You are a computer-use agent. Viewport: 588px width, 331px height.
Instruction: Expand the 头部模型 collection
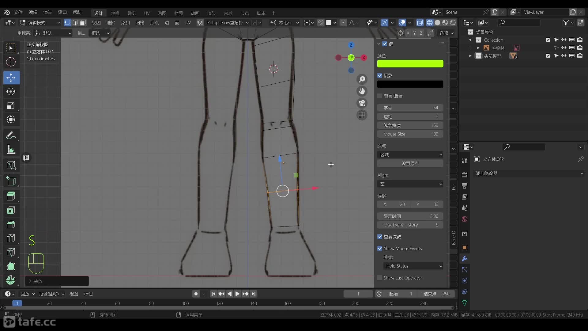(470, 56)
